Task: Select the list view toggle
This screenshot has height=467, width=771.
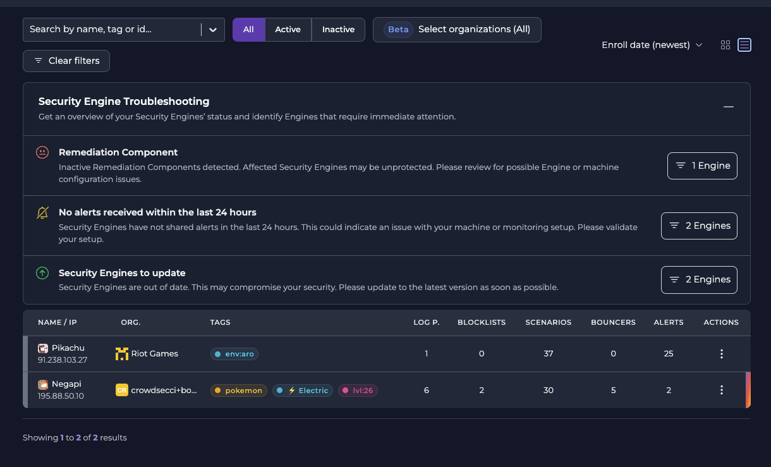Action: (x=744, y=45)
